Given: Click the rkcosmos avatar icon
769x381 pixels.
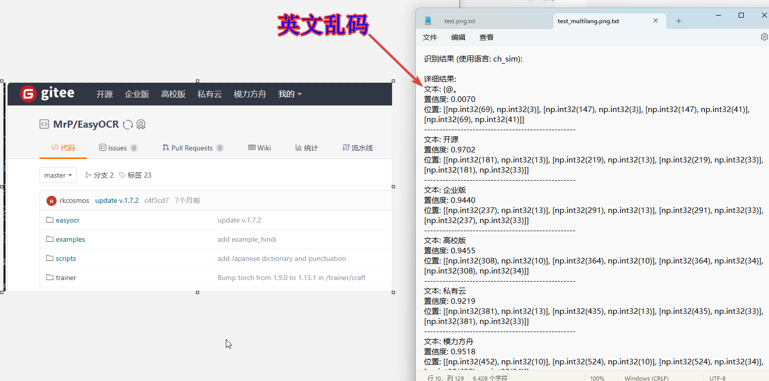Looking at the screenshot, I should point(51,200).
